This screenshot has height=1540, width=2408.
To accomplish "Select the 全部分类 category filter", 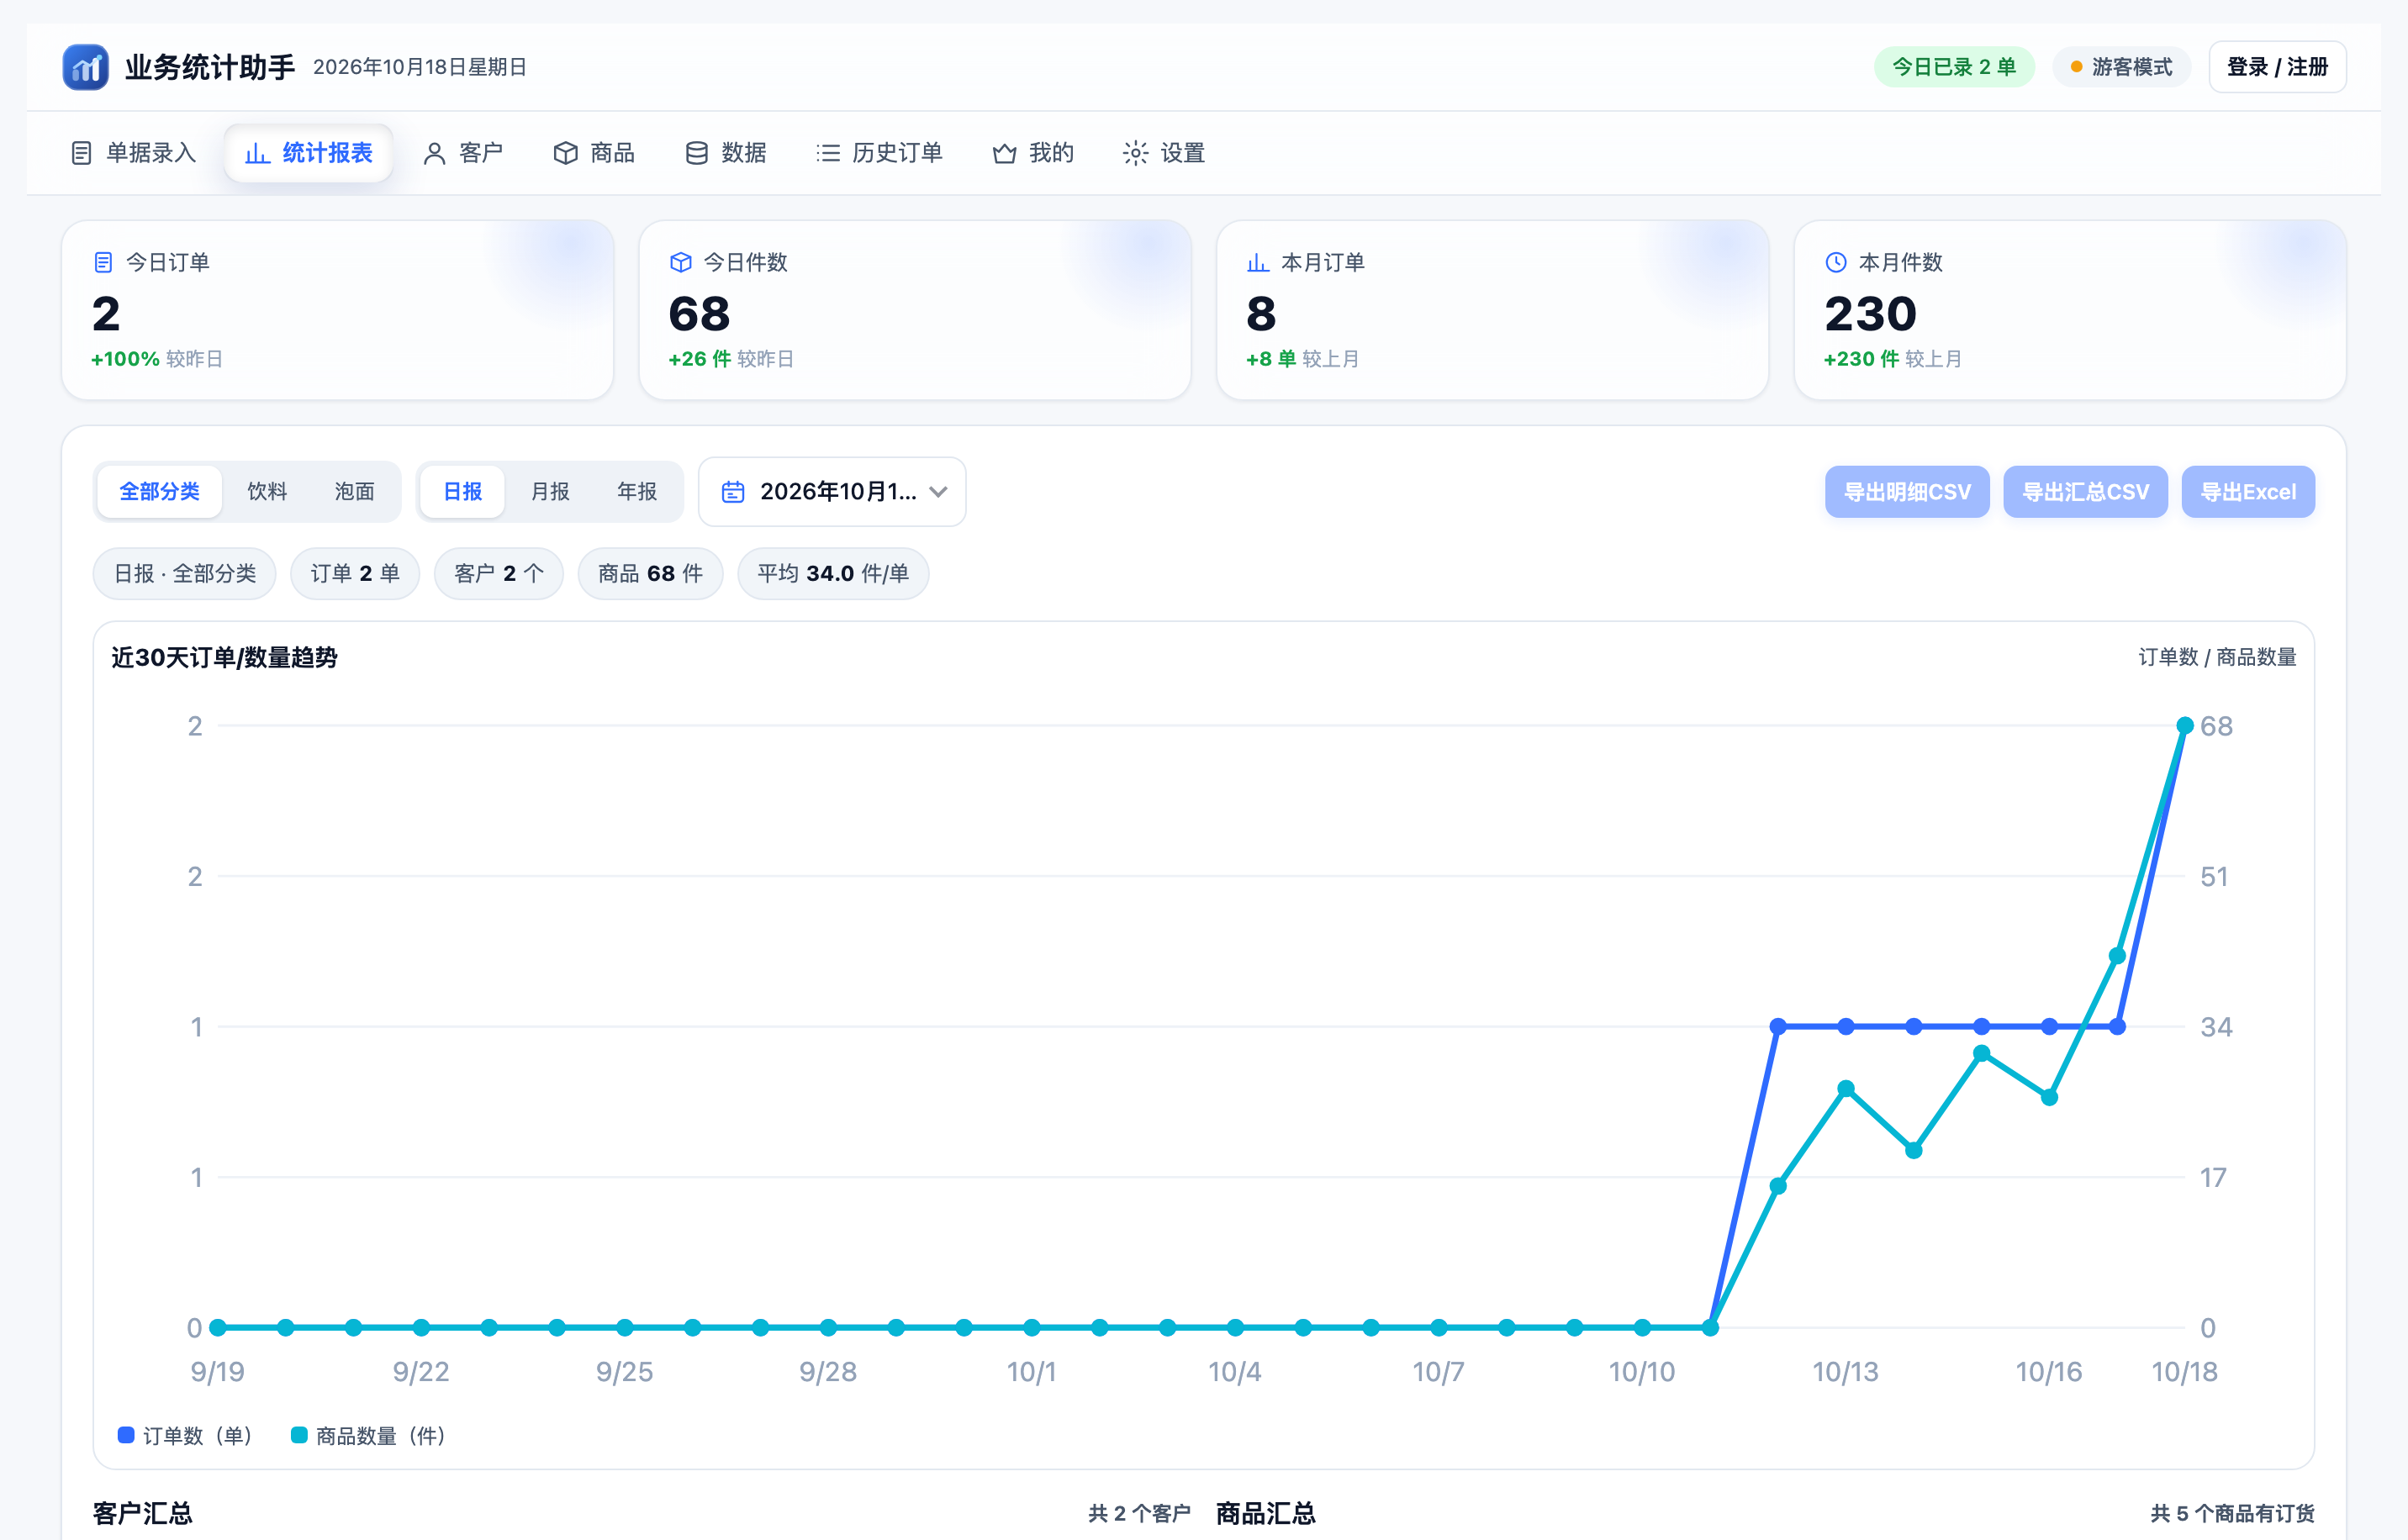I will pos(159,492).
